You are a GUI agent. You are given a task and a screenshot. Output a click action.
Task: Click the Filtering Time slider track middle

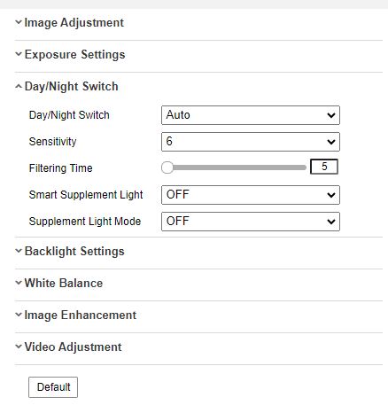coord(234,168)
